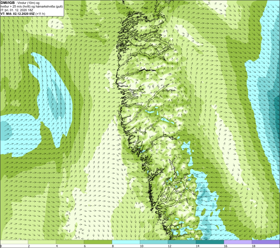The image size is (280, 248).
Task: Click the "0" scale label
Action: tap(1, 246)
